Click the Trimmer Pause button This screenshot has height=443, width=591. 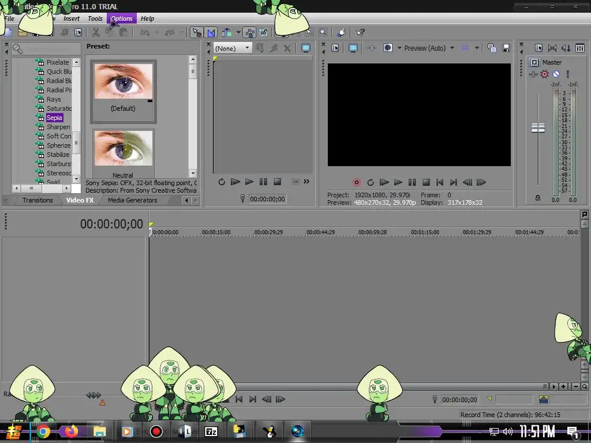click(263, 182)
